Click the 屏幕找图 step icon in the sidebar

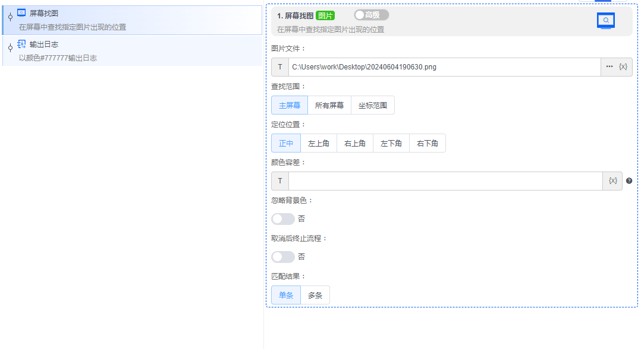pos(23,11)
